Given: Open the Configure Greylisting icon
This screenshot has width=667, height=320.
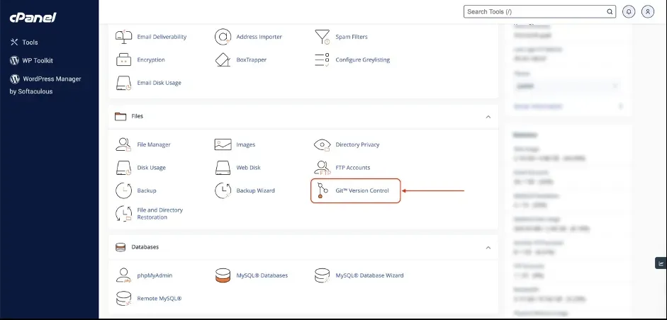Looking at the screenshot, I should pos(322,60).
